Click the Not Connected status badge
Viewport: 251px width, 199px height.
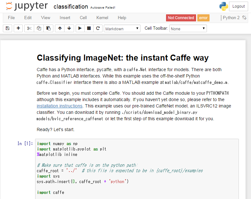click(181, 18)
